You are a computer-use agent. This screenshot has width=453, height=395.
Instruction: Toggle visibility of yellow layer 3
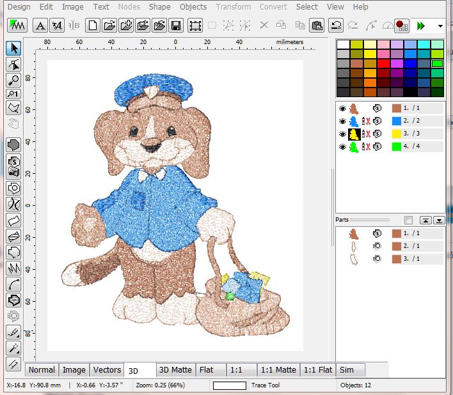click(x=342, y=134)
